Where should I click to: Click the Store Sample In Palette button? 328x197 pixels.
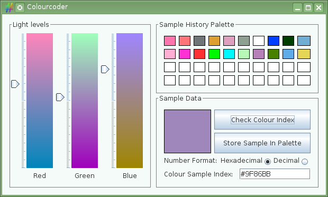pos(262,143)
